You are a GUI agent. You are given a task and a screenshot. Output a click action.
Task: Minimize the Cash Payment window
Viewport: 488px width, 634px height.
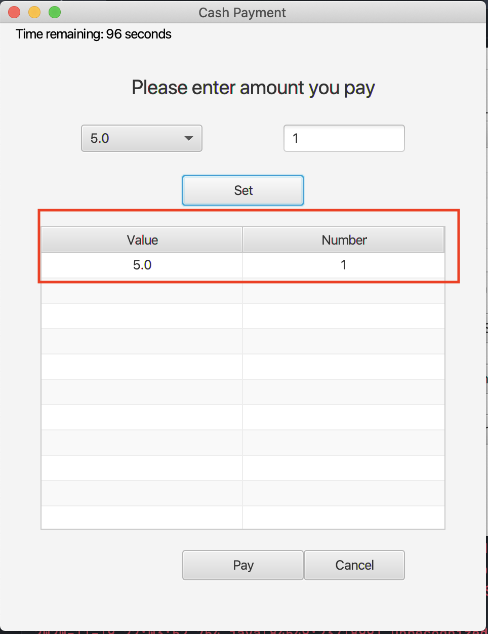[x=34, y=12]
